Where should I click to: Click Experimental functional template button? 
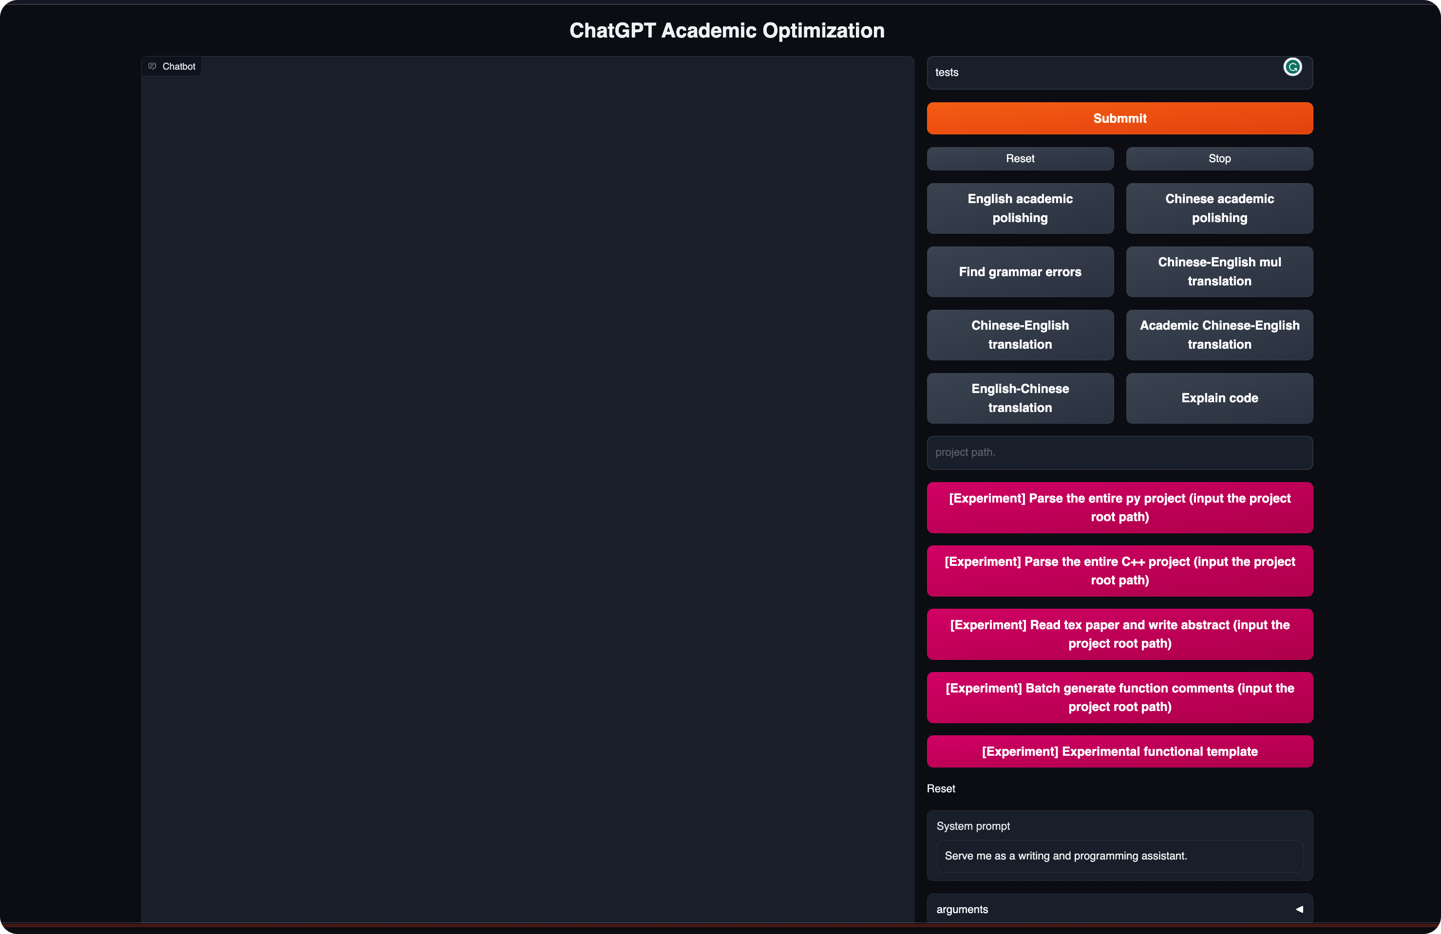pos(1119,752)
